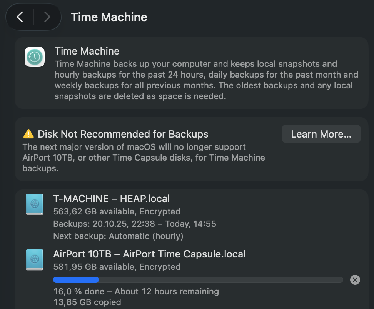The image size is (374, 309).
Task: Click the Disk Not Recommended for Backups heading
Action: pos(123,134)
